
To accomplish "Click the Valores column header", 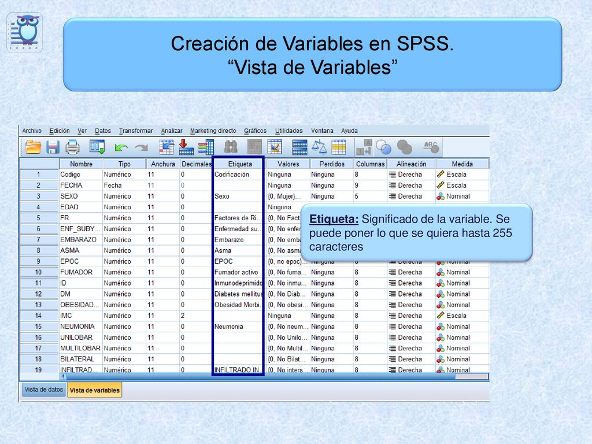I will 288,164.
